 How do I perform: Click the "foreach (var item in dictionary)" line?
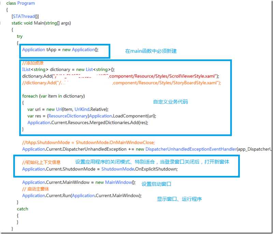(54, 96)
